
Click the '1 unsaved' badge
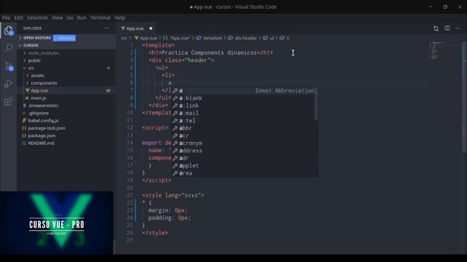pyautogui.click(x=64, y=38)
